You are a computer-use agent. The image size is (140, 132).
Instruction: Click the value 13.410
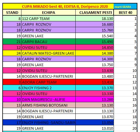coord(94,82)
